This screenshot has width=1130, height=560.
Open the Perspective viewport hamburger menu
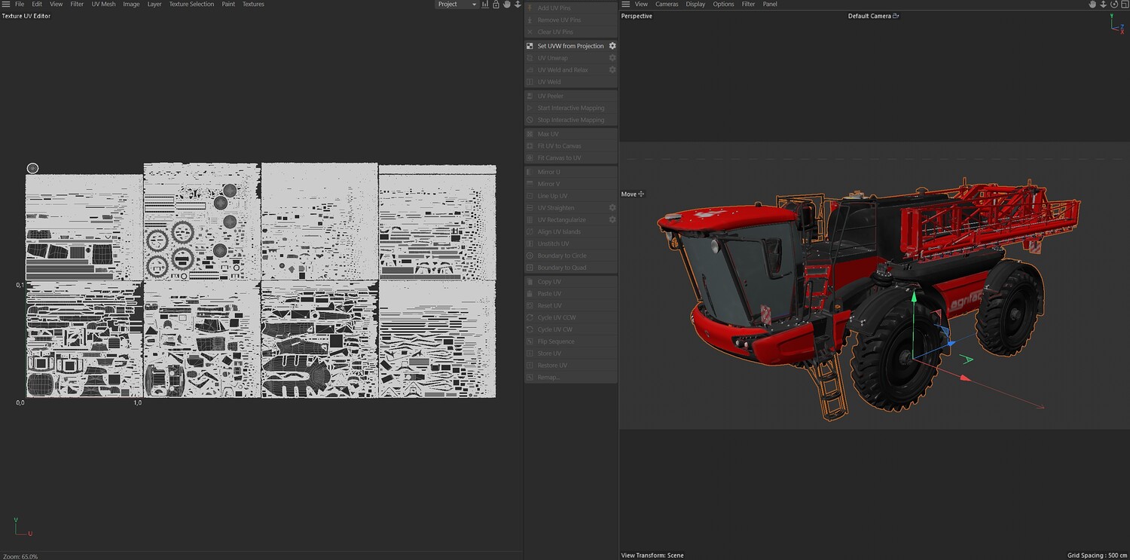(x=625, y=5)
